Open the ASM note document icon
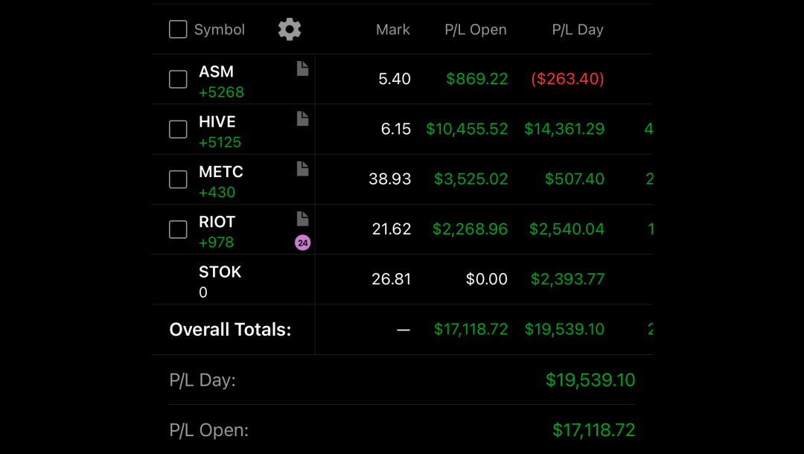 (x=302, y=68)
